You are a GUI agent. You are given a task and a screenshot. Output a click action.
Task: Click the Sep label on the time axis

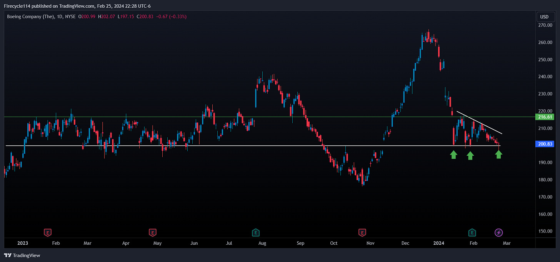pyautogui.click(x=300, y=243)
